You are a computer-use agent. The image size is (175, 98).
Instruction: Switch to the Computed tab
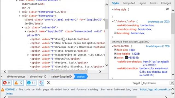click(x=129, y=3)
